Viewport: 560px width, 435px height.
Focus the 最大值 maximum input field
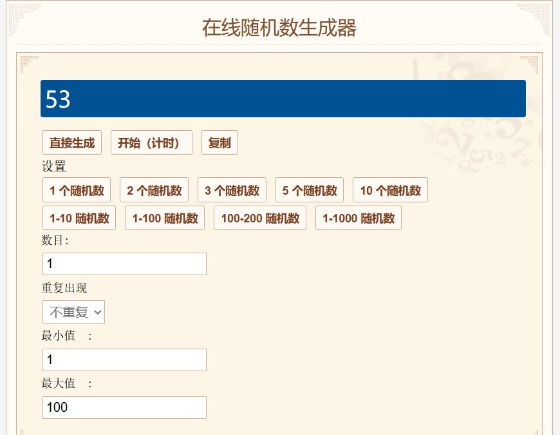pyautogui.click(x=124, y=407)
